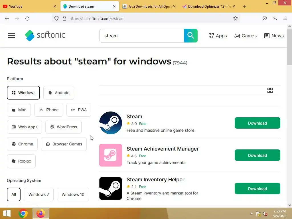Viewport: 292px width, 219px height.
Task: Open Steam Inventory Helper black icon
Action: pos(111,188)
